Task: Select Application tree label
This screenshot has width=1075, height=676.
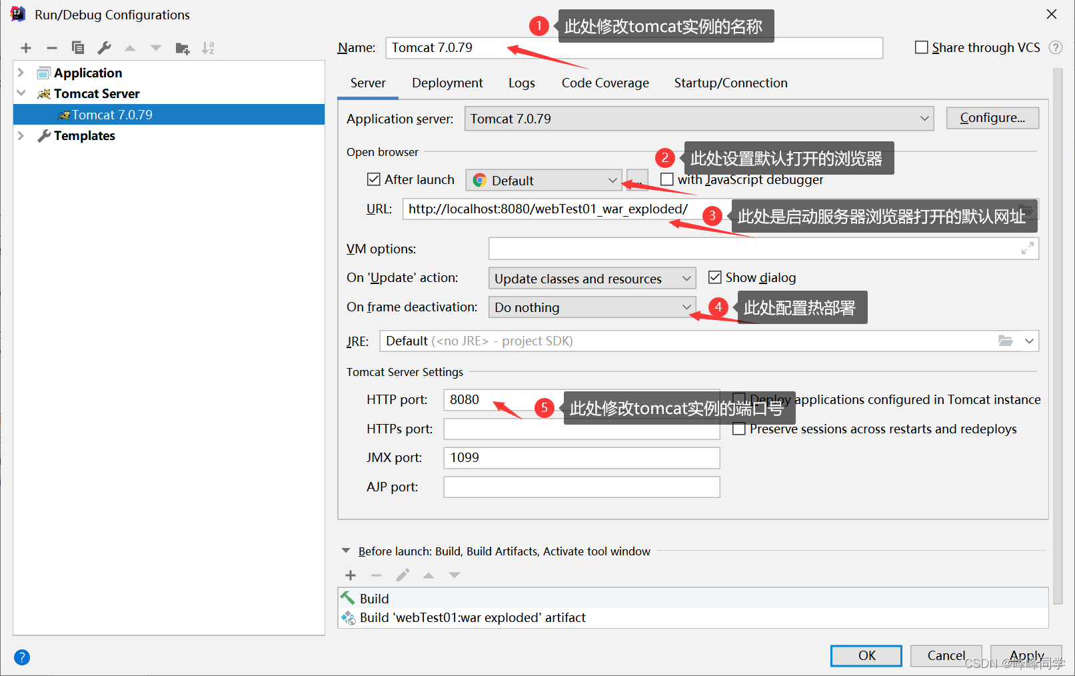Action: tap(88, 73)
